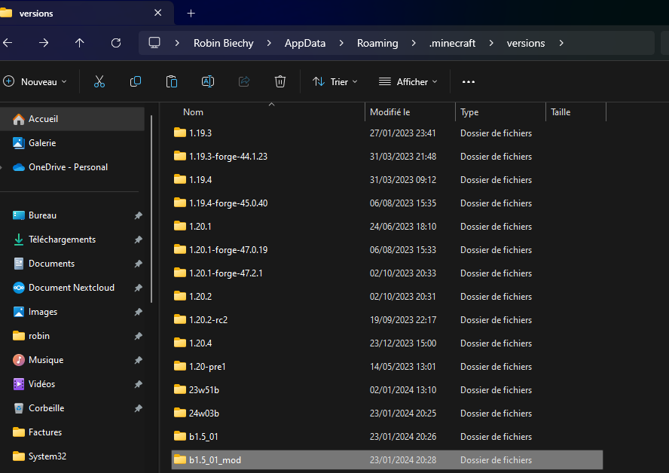This screenshot has height=473, width=669.
Task: Click pin icon next to Documents
Action: coord(138,264)
